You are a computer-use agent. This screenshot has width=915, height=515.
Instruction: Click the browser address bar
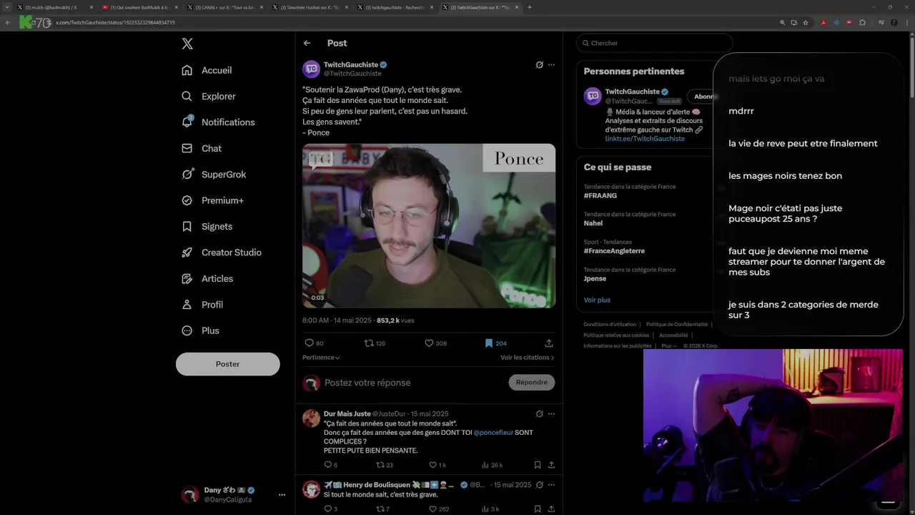415,22
